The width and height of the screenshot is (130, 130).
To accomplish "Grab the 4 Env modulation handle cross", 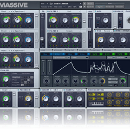I will pyautogui.click(x=88, y=54).
